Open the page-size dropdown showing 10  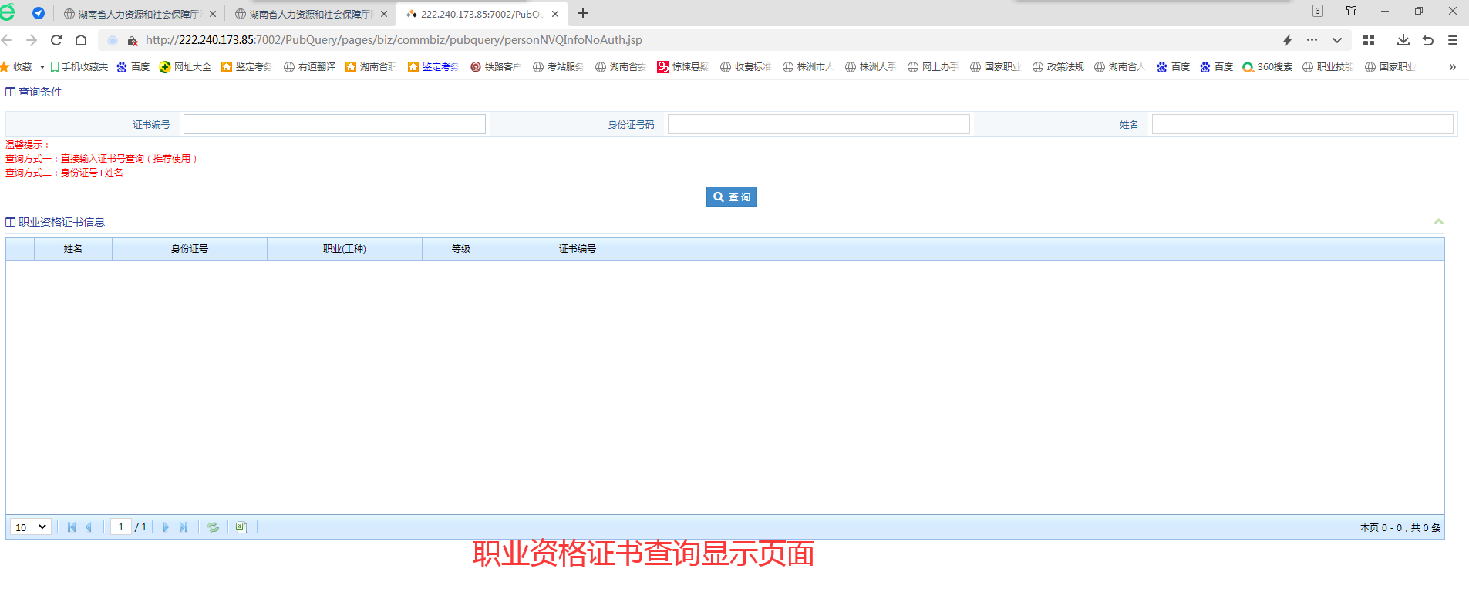(31, 527)
